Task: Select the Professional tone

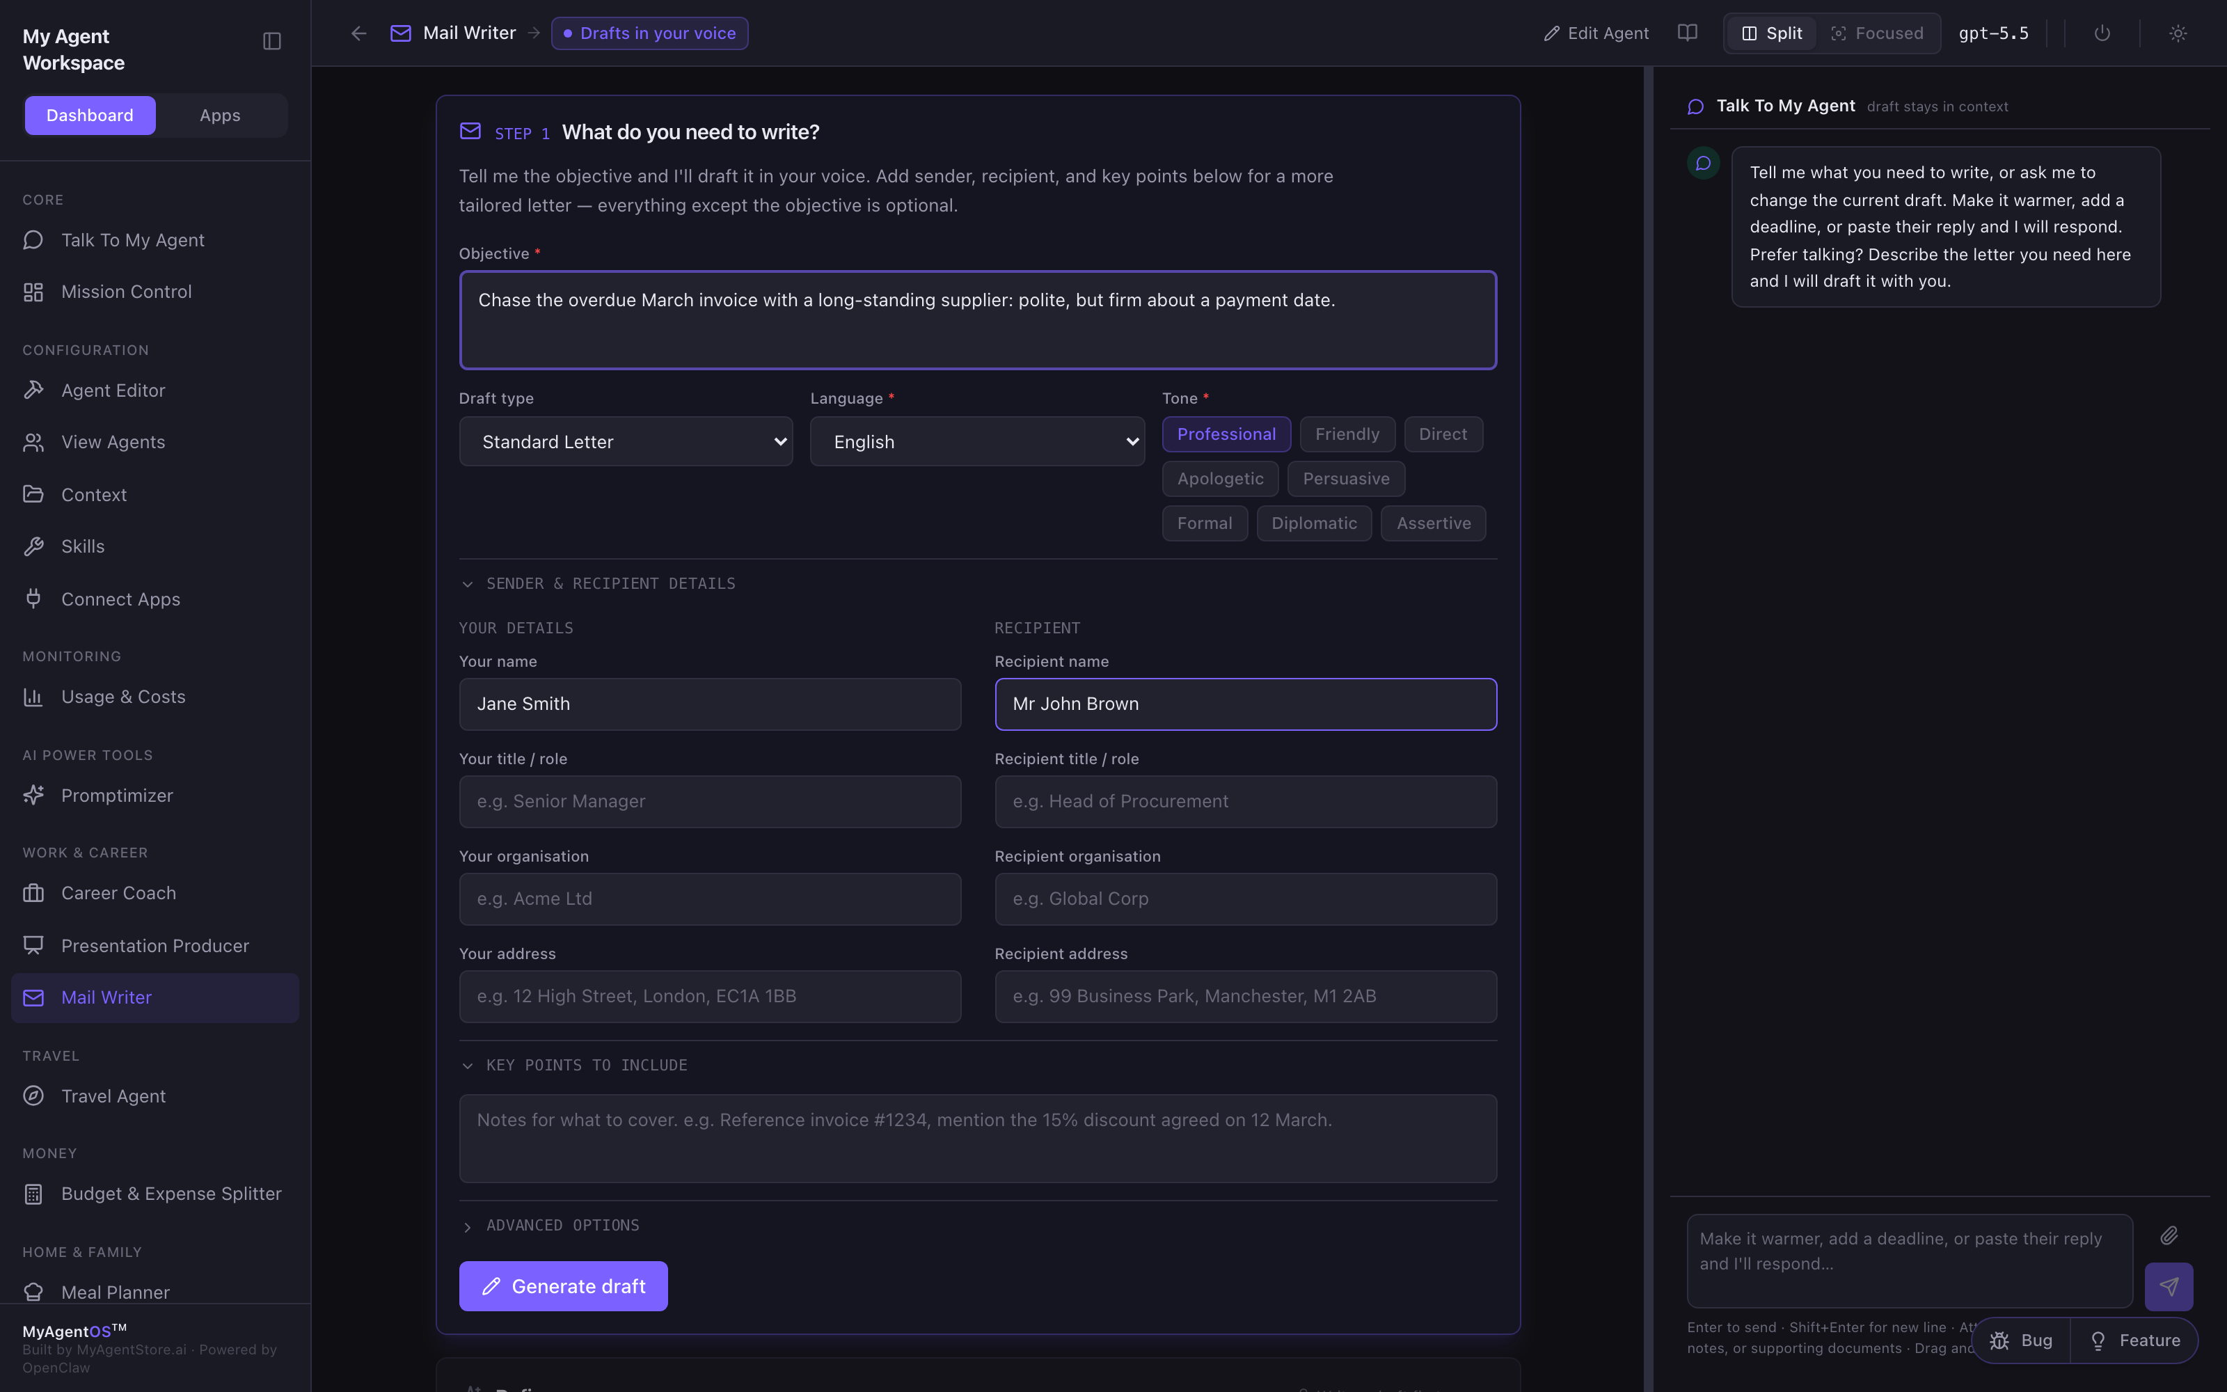Action: pyautogui.click(x=1226, y=434)
